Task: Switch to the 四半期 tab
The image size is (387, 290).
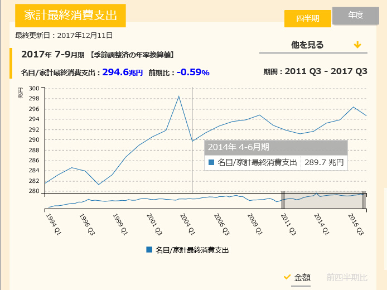Action: pyautogui.click(x=307, y=18)
